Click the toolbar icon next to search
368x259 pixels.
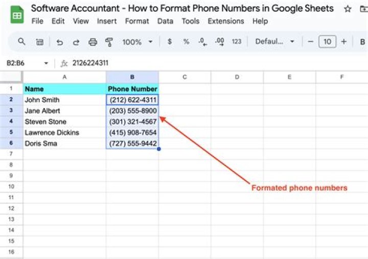tap(39, 42)
